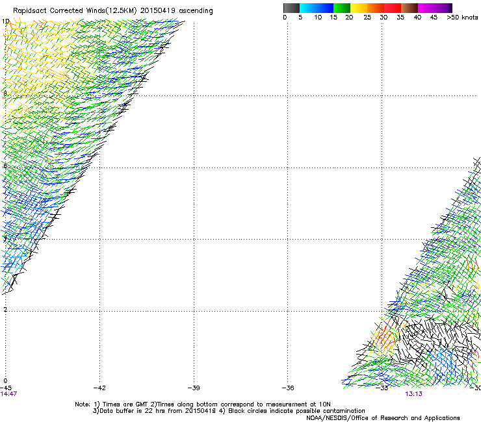Click the green 15-20 knots color band
This screenshot has width=481, height=422.
(x=342, y=8)
